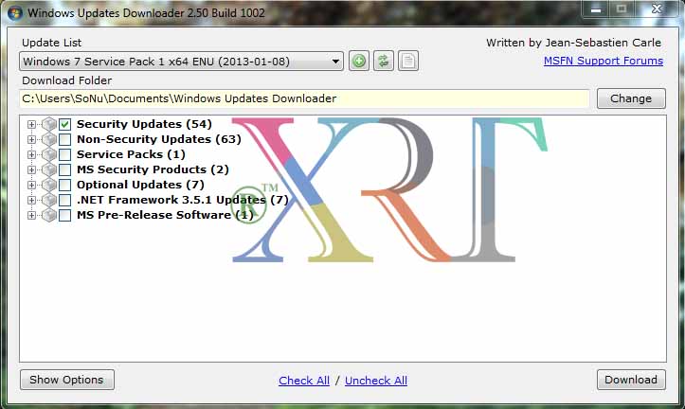Check the Non-Security Updates checkbox
Viewport: 685px width, 409px height.
coord(65,140)
